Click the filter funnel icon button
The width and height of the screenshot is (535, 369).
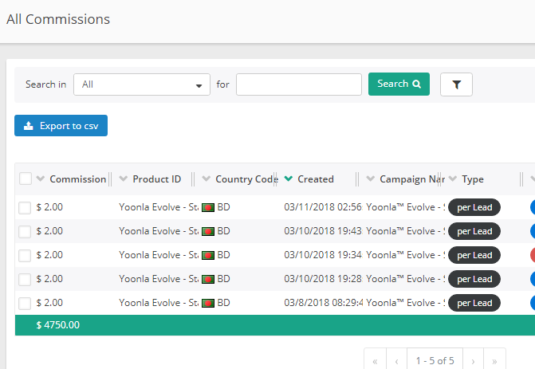[x=456, y=84]
